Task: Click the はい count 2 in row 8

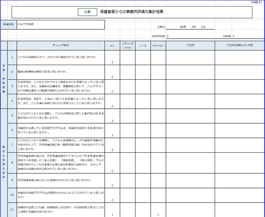Action: coord(112,171)
